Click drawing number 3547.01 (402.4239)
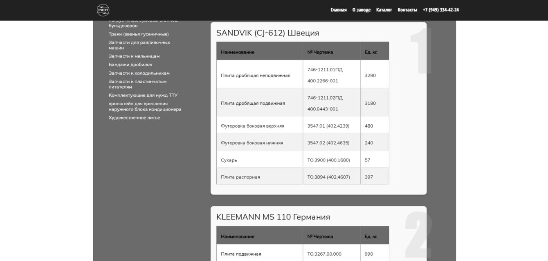 pyautogui.click(x=328, y=126)
